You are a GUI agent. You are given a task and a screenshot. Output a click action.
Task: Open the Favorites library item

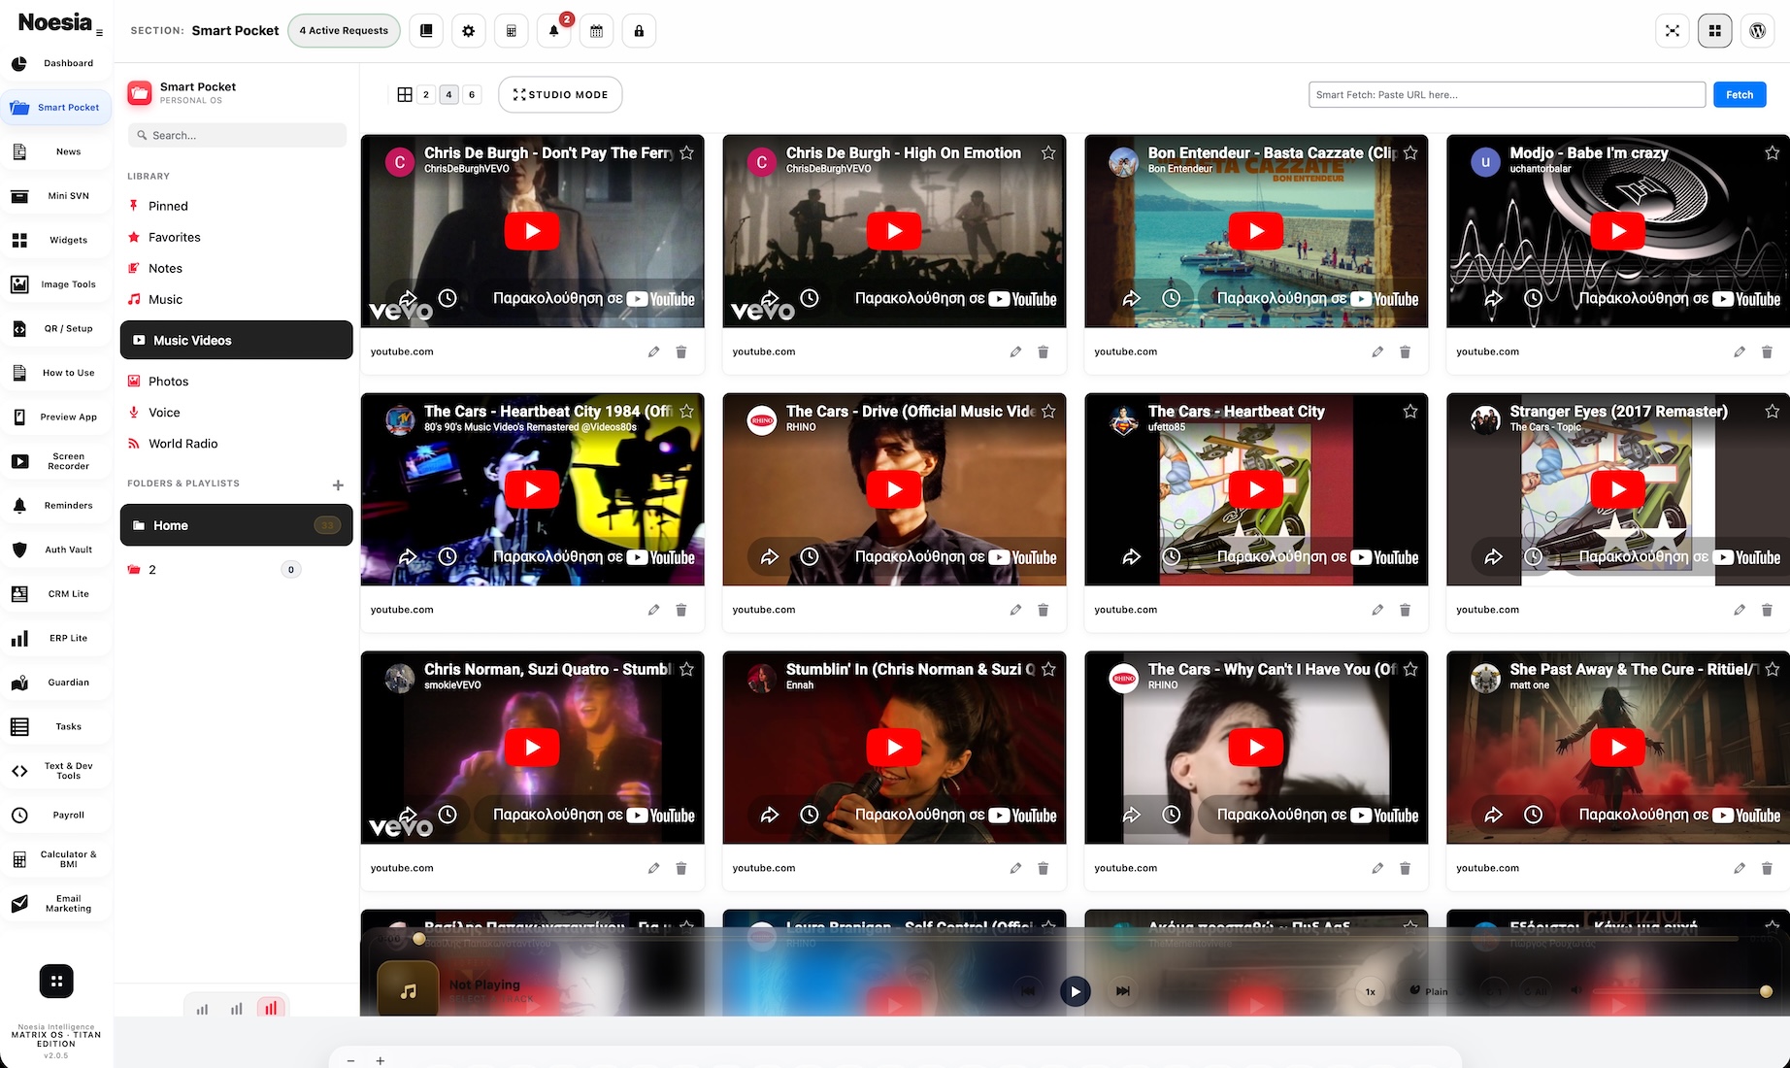[x=175, y=237]
